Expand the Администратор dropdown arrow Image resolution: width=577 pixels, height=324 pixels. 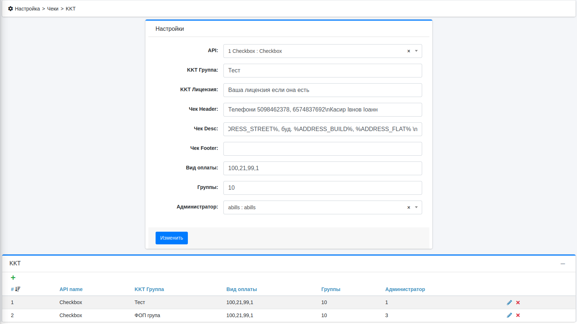[x=416, y=207]
